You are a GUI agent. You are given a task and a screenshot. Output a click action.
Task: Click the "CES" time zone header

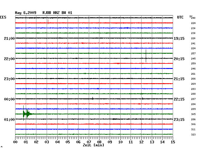coord(3,17)
